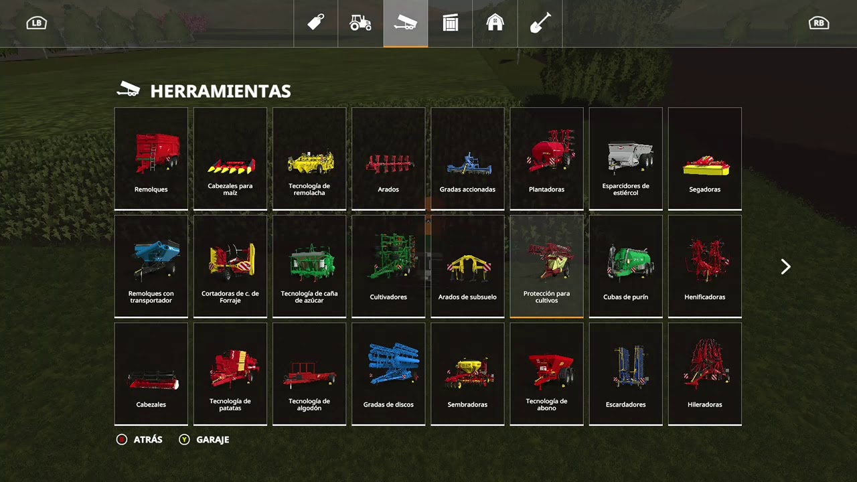Image resolution: width=857 pixels, height=482 pixels.
Task: Choose the Arados category tile
Action: tap(388, 159)
